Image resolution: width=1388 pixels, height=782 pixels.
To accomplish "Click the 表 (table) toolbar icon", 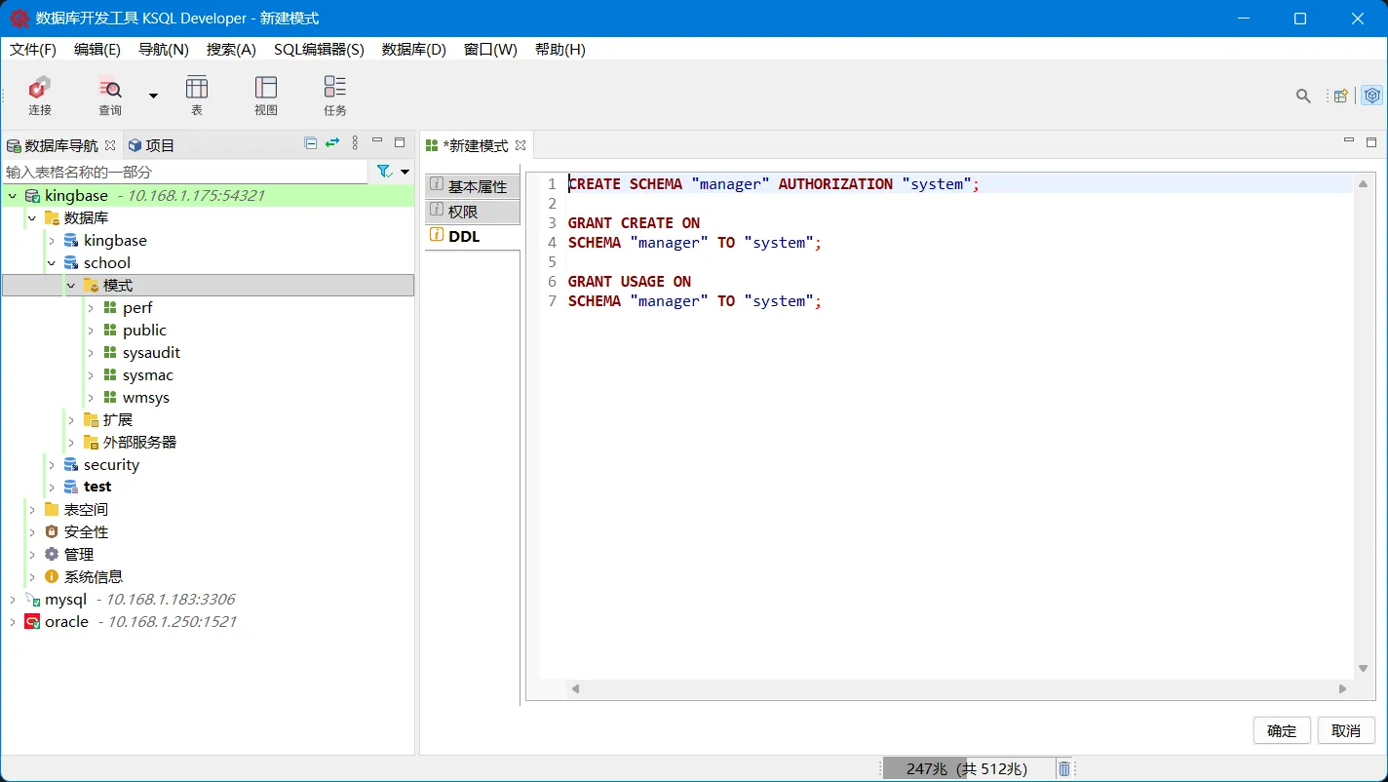I will (x=197, y=95).
